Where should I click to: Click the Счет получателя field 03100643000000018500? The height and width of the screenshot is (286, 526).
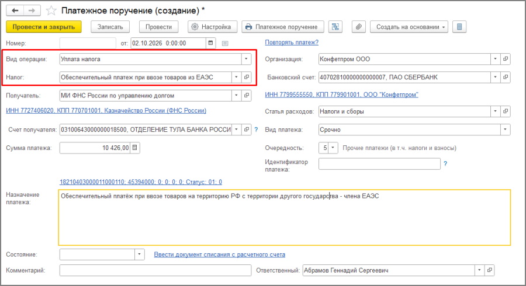coord(146,129)
